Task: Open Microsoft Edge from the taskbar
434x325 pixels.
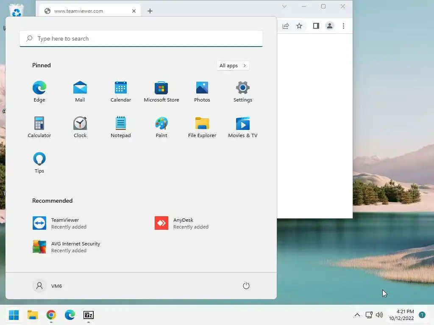Action: pos(70,315)
